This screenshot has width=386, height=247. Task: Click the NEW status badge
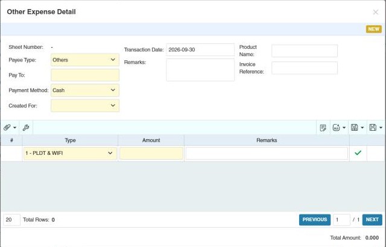[374, 30]
